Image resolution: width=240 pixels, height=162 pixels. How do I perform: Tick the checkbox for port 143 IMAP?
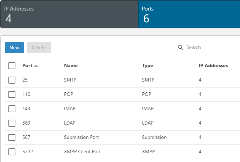(x=12, y=109)
